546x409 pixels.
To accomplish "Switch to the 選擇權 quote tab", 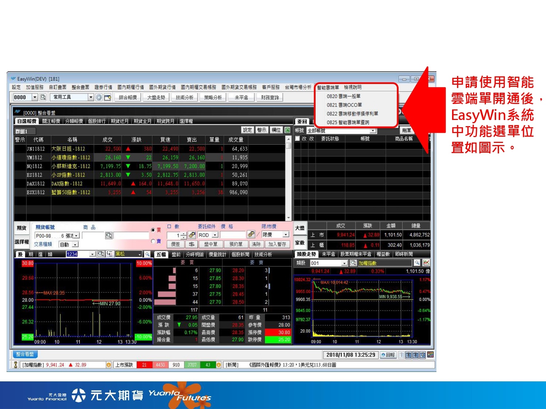I will click(x=186, y=121).
